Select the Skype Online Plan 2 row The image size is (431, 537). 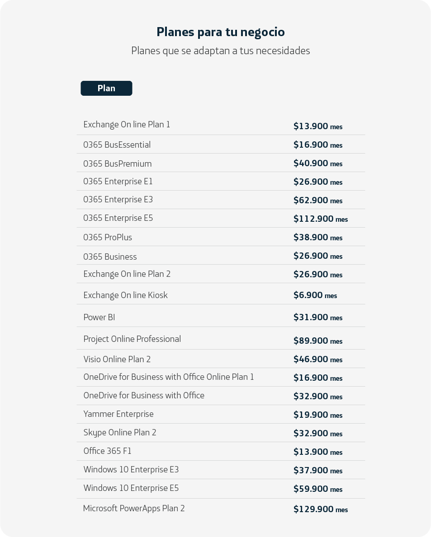click(x=221, y=433)
